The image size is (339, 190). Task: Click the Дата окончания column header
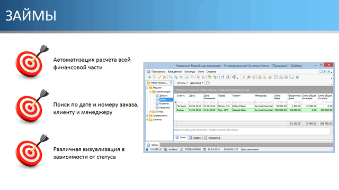tap(210, 97)
